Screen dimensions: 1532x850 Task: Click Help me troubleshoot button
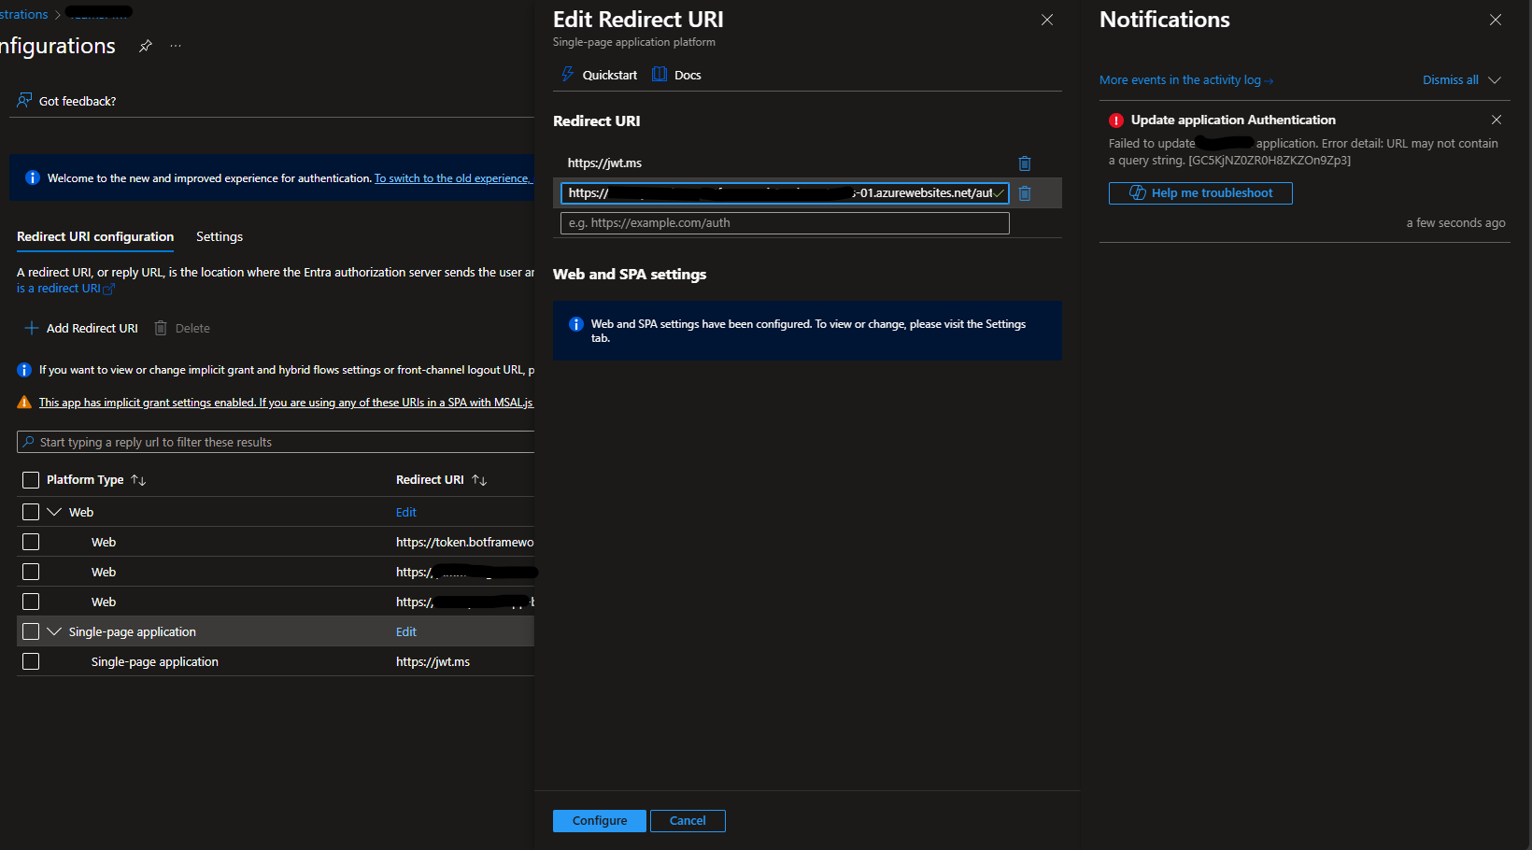tap(1200, 193)
